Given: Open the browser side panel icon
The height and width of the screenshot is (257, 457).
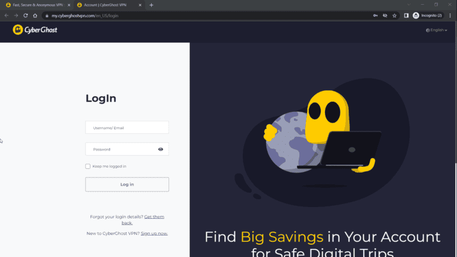Looking at the screenshot, I should pyautogui.click(x=406, y=15).
